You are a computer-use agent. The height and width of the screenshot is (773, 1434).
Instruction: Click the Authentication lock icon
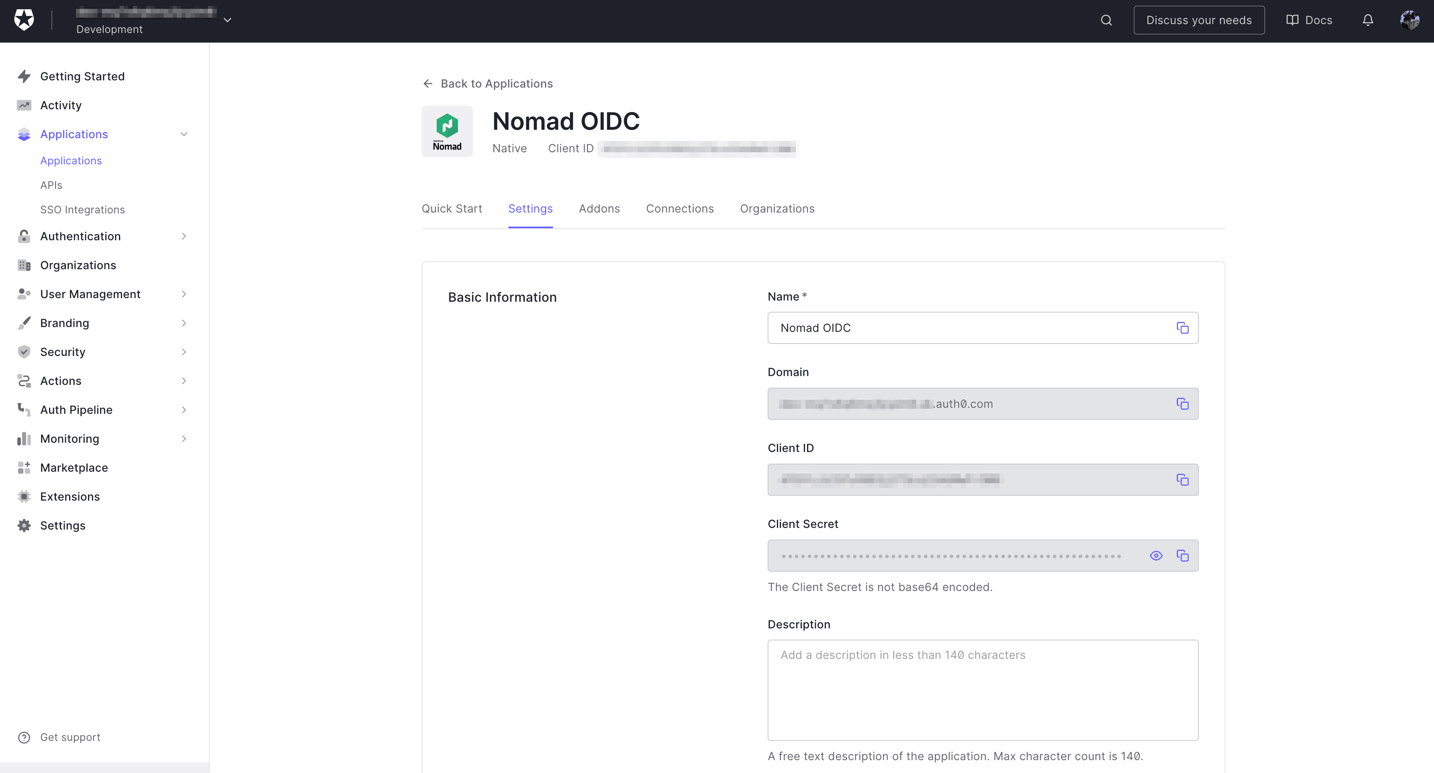[x=24, y=236]
